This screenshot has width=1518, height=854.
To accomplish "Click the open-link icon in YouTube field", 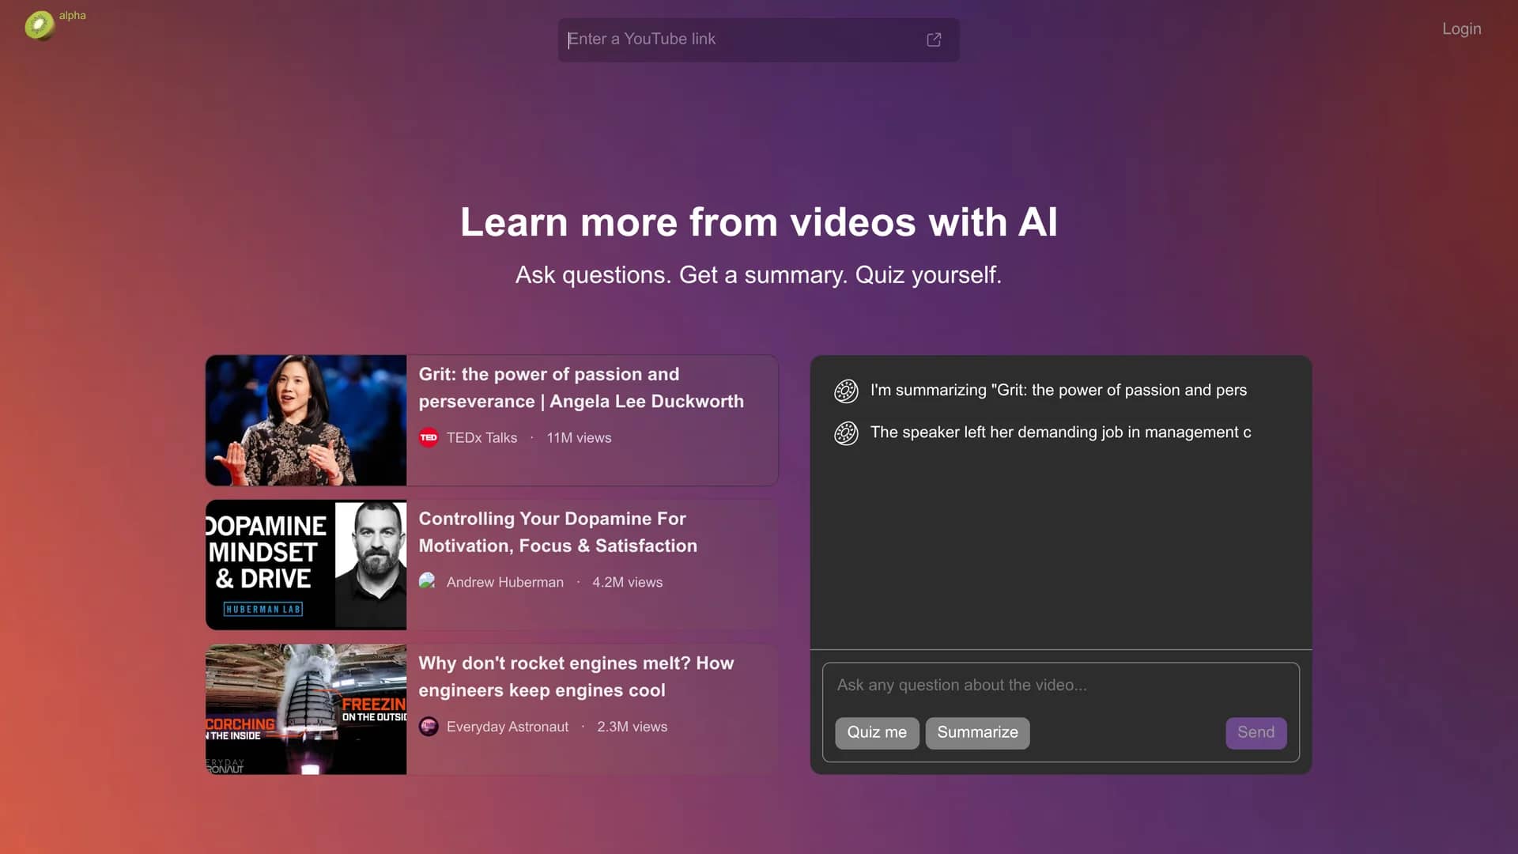I will point(934,40).
